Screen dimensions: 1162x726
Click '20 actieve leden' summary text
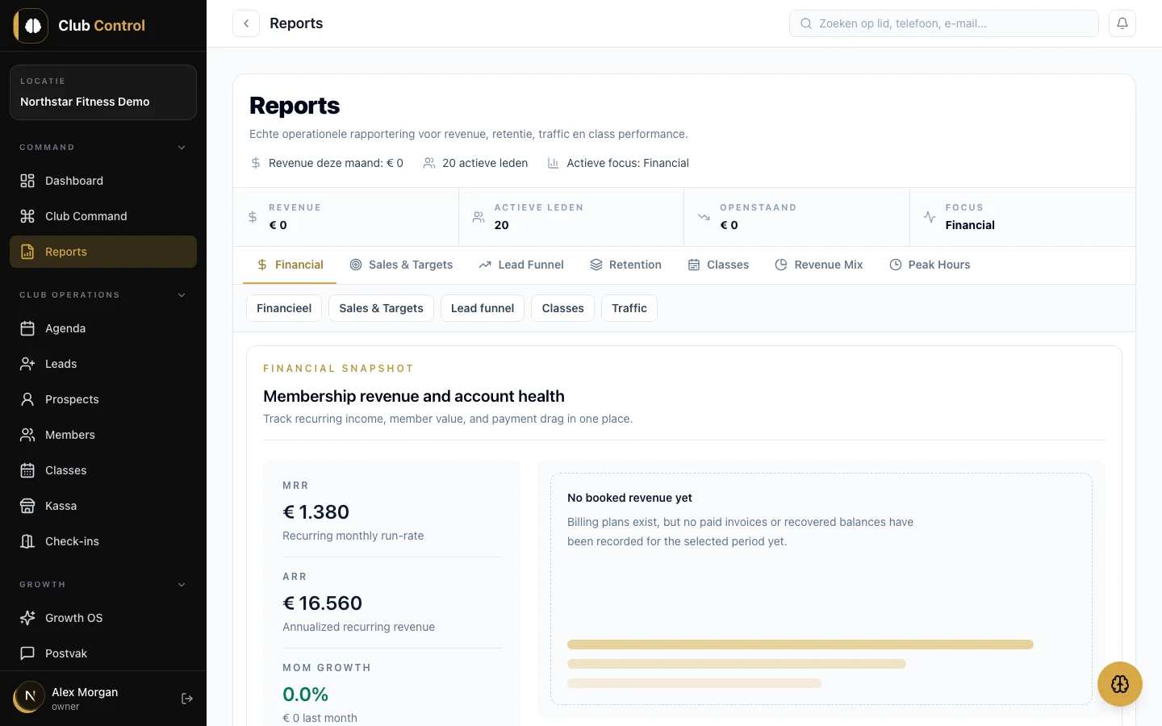coord(485,163)
